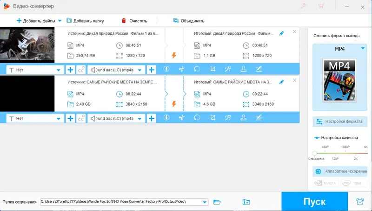This screenshot has width=372, height=211.
Task: Click CC closed captions icon in САМЫЕ РАЙСКИЕ МЕСТА row
Action: point(81,119)
